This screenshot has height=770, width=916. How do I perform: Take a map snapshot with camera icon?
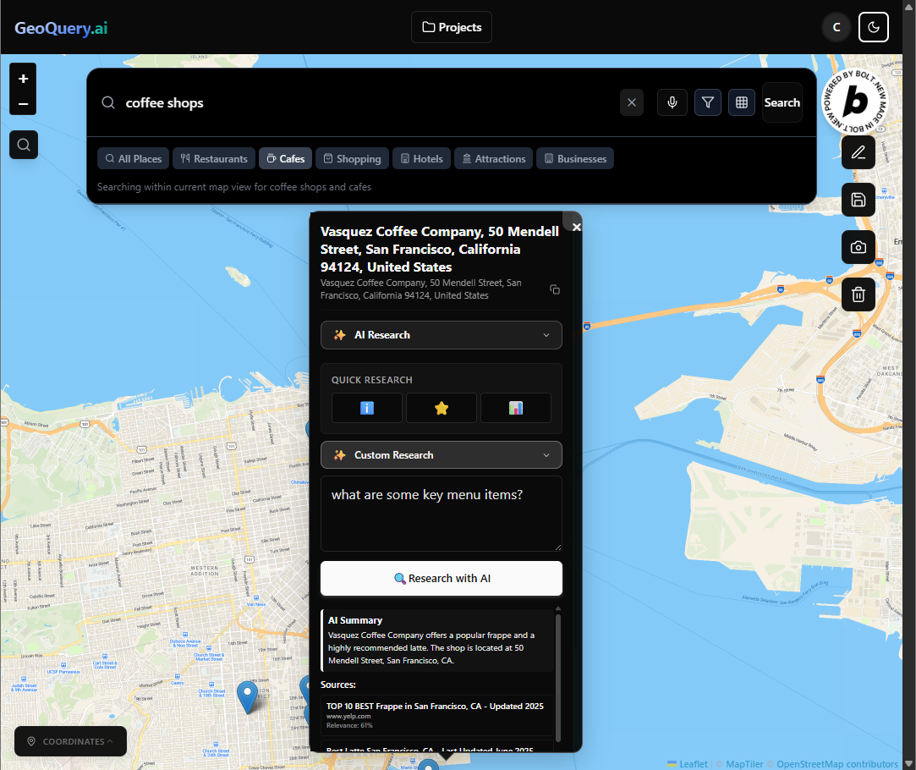tap(858, 247)
